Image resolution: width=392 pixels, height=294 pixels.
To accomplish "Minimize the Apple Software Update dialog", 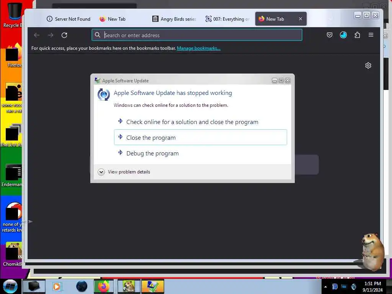I will [274, 80].
